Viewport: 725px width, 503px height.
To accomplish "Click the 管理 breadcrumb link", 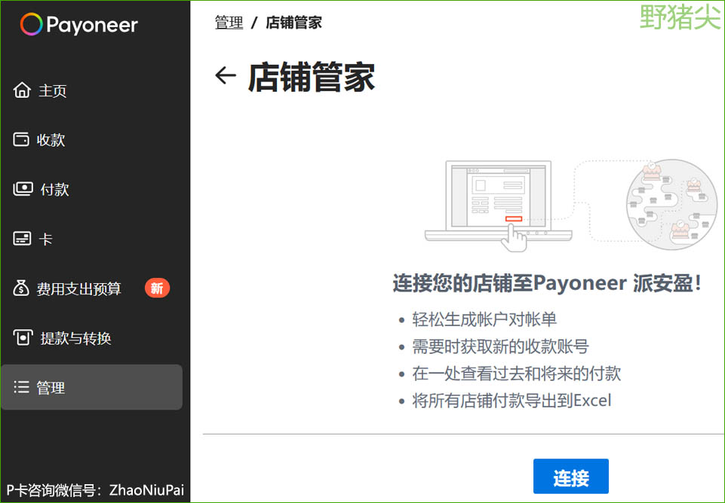I will pyautogui.click(x=229, y=22).
